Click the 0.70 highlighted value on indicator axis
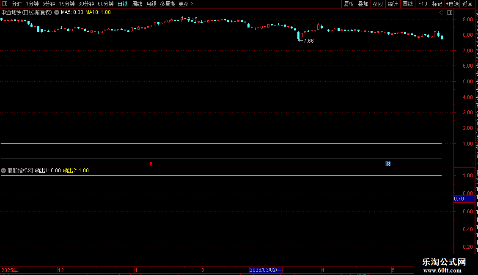478x275 pixels. (x=464, y=199)
